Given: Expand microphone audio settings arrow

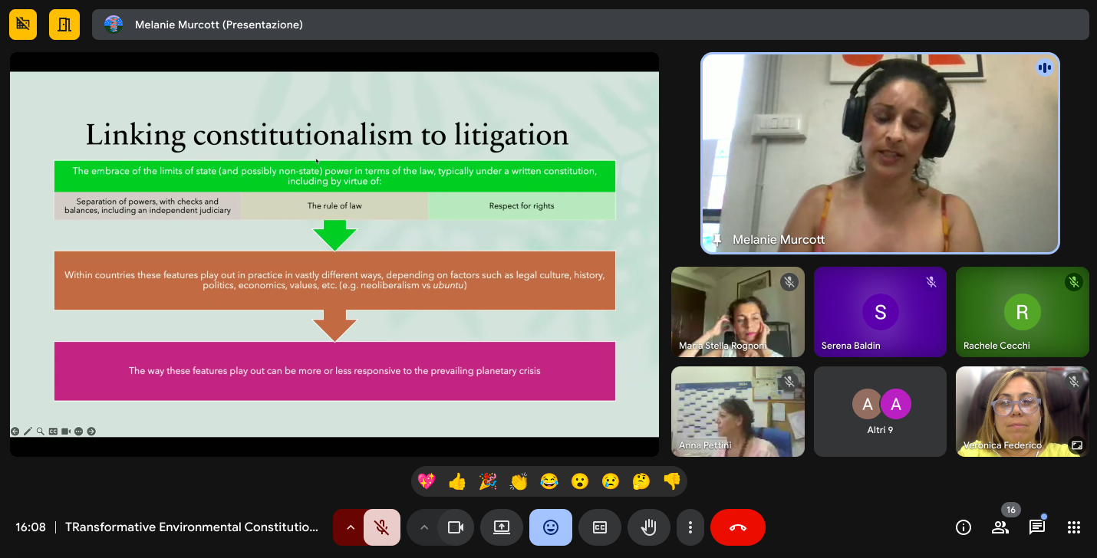Looking at the screenshot, I should (350, 527).
